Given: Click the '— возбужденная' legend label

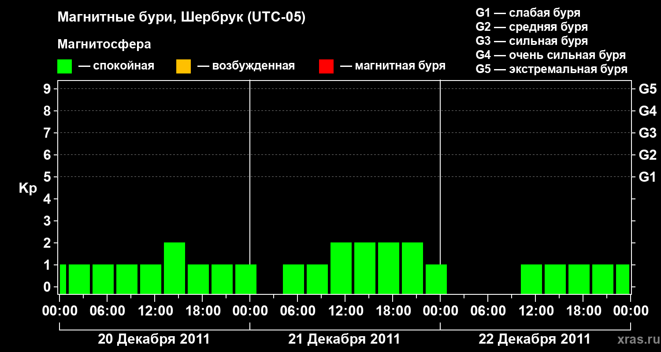Looking at the screenshot, I should tap(246, 66).
